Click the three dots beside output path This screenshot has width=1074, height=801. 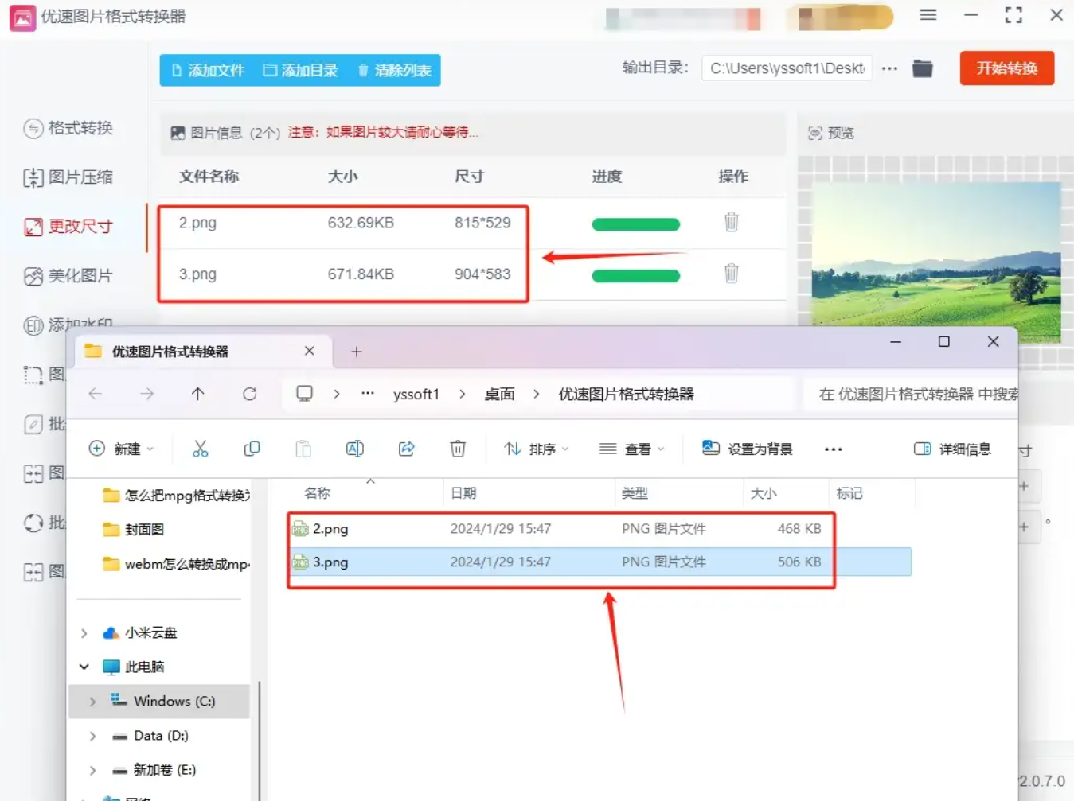pos(890,68)
